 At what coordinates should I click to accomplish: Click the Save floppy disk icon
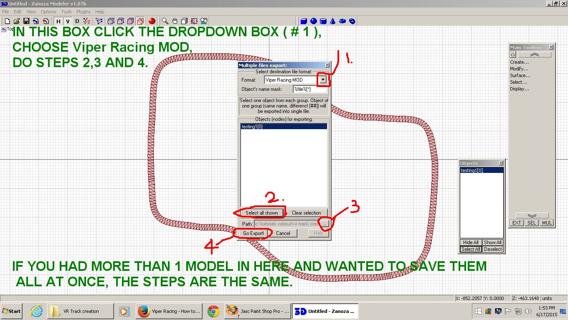pos(26,21)
